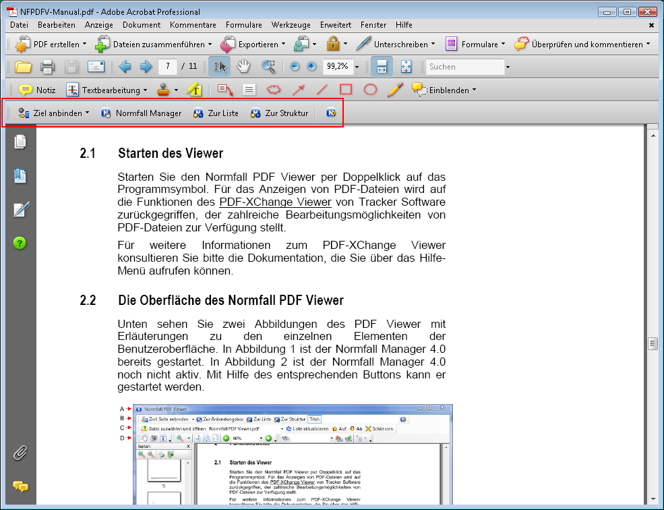Viewport: 664px width, 510px height.
Task: Click the printer icon
Action: click(47, 67)
